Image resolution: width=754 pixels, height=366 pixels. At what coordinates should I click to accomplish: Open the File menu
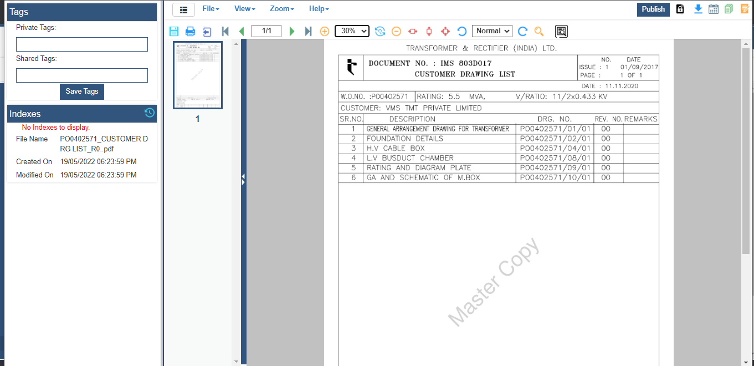click(x=211, y=9)
